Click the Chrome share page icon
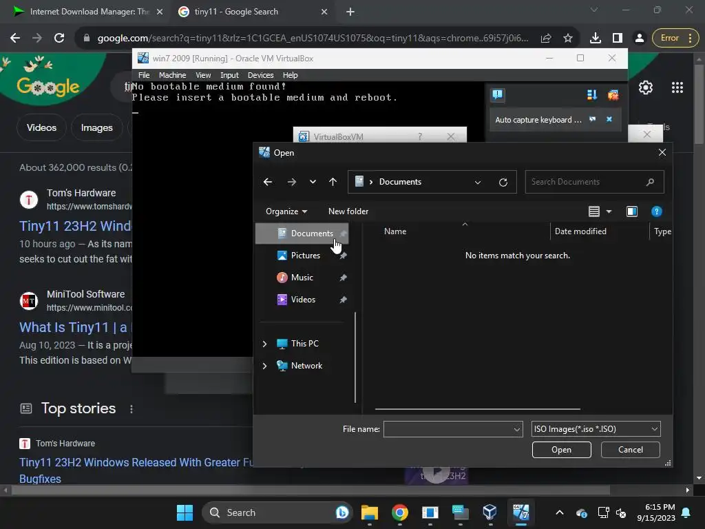Viewport: 705px width, 529px height. [546, 38]
